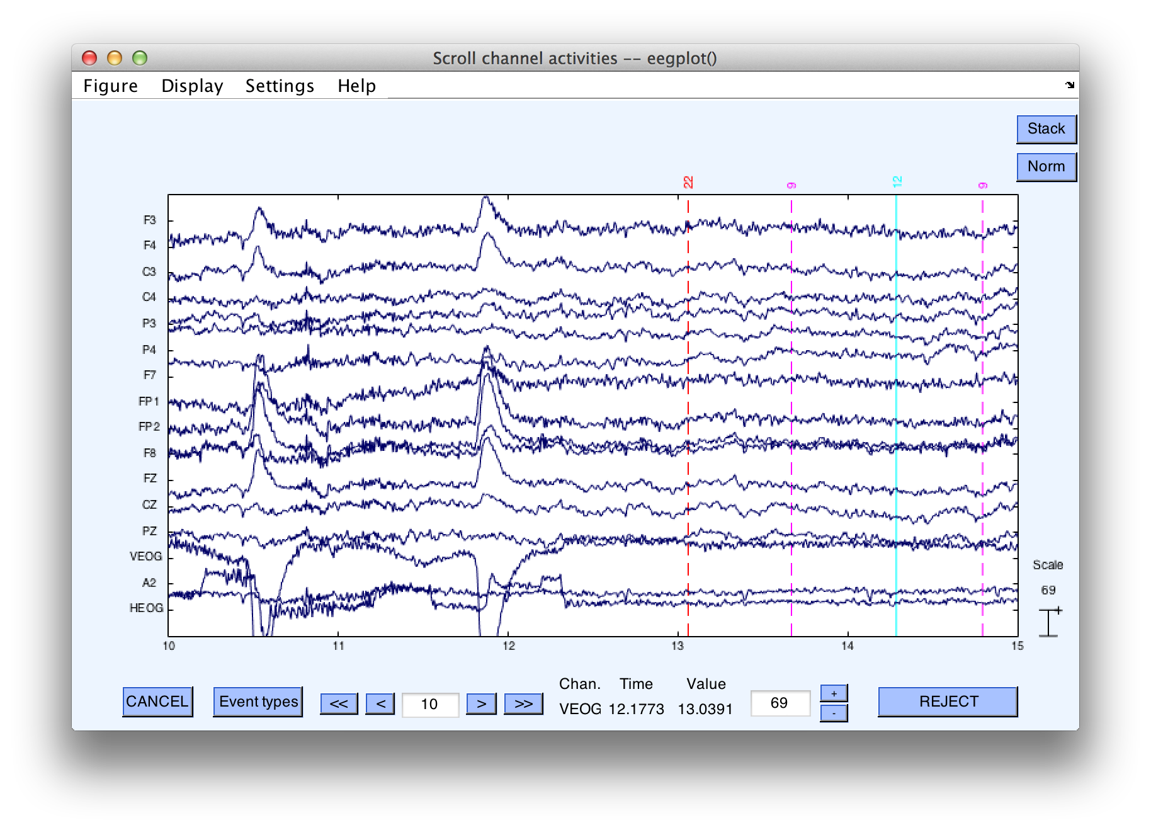The height and width of the screenshot is (830, 1151).
Task: Click the scale bar indicator icon
Action: (x=1050, y=623)
